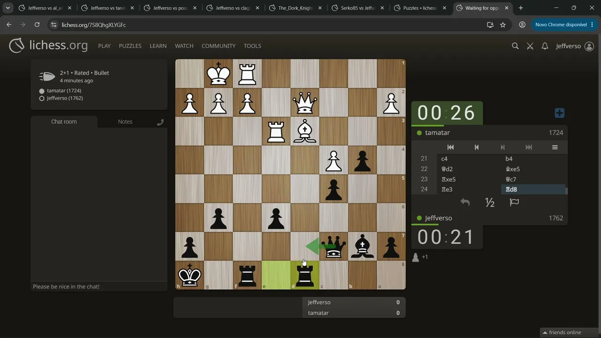Open the search magnifier icon
This screenshot has height=338, width=601.
(x=515, y=46)
